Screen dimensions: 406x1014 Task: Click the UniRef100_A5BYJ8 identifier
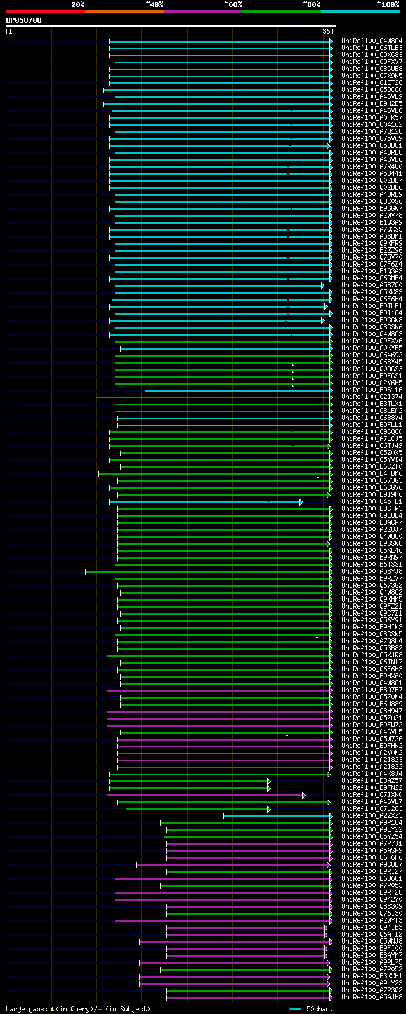click(372, 571)
